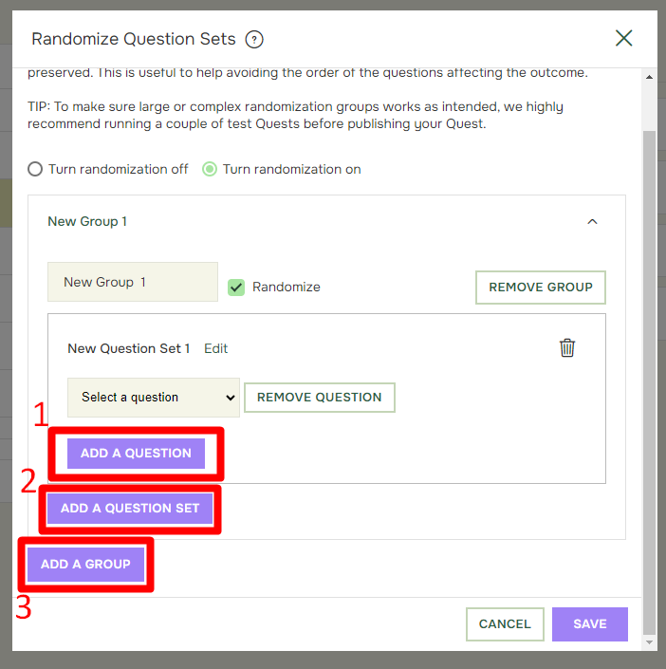Click the New Group 1 name field

133,282
